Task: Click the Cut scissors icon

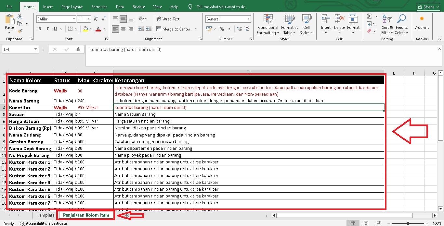Action: [x=20, y=16]
